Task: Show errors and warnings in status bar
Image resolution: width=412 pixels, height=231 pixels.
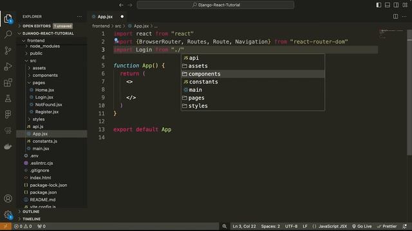Action: 23,227
